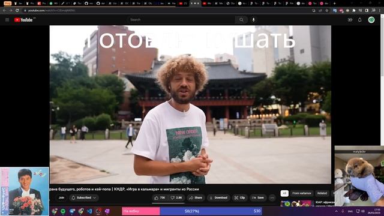Go back with the browser arrow
Viewport: 384px width, 216px height.
click(x=4, y=11)
